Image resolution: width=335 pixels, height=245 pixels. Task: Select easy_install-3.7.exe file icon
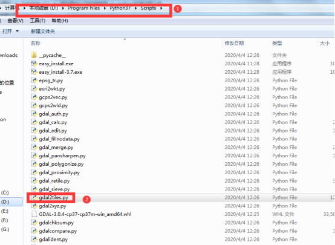tap(34, 72)
